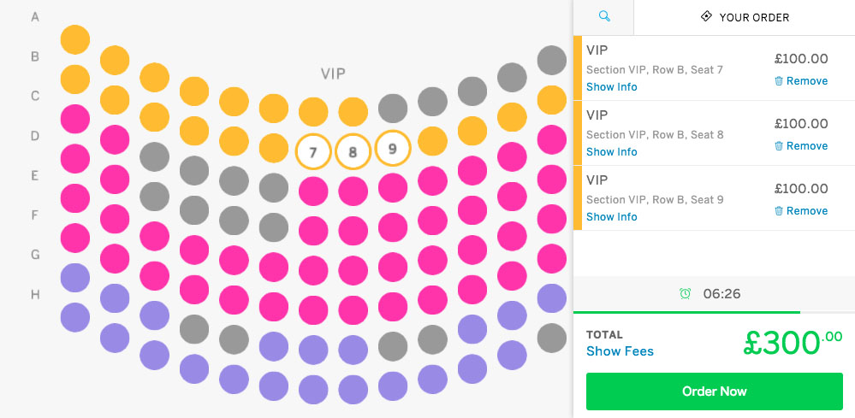Click the trash icon for Seat 7
The width and height of the screenshot is (855, 418).
coord(779,81)
